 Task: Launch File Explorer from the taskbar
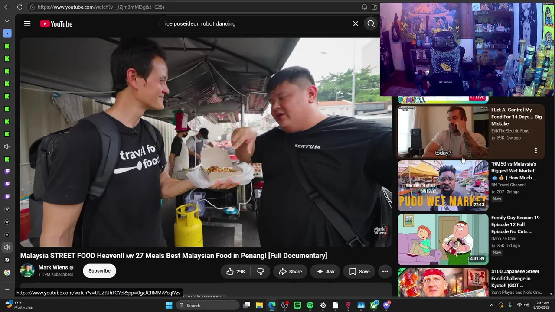[x=259, y=305]
